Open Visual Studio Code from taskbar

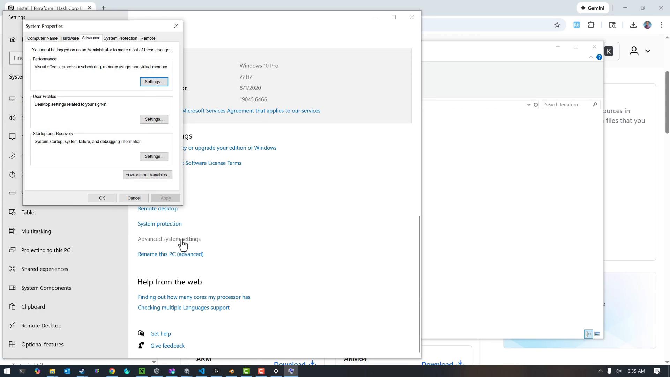click(202, 371)
